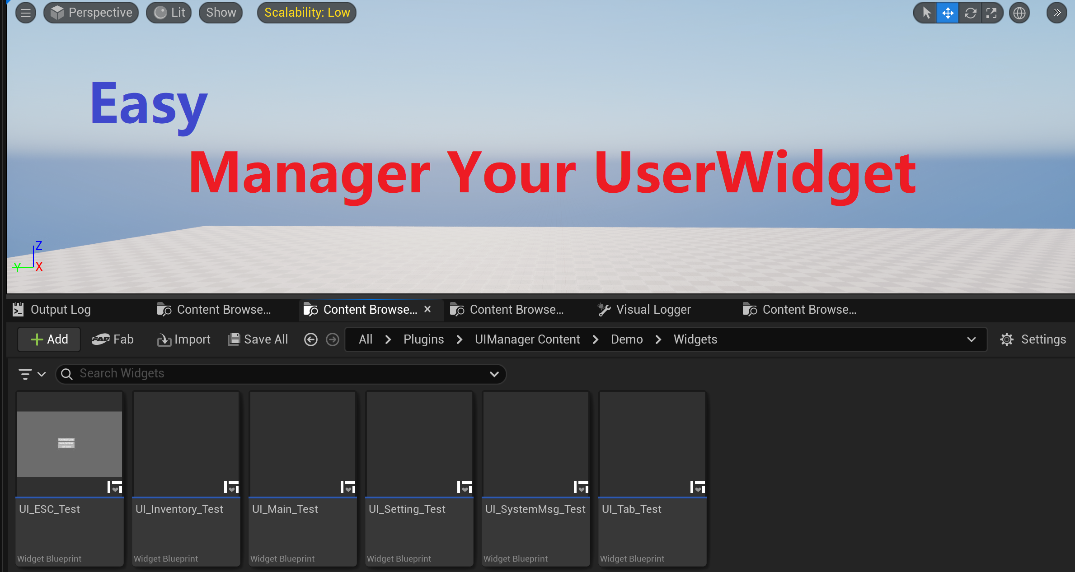Expand the chevron after UIManager Content

(596, 339)
